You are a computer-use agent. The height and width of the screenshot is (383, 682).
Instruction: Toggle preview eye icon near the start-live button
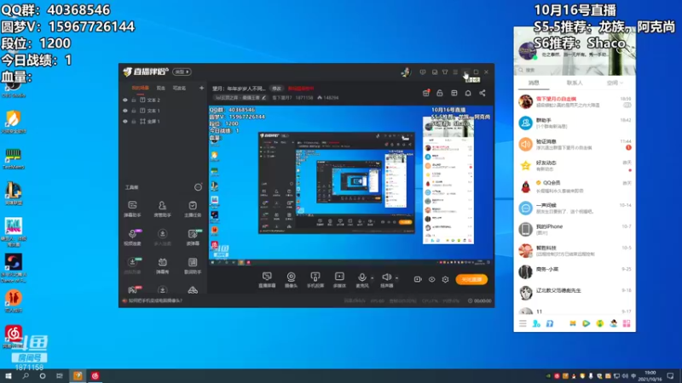(431, 279)
